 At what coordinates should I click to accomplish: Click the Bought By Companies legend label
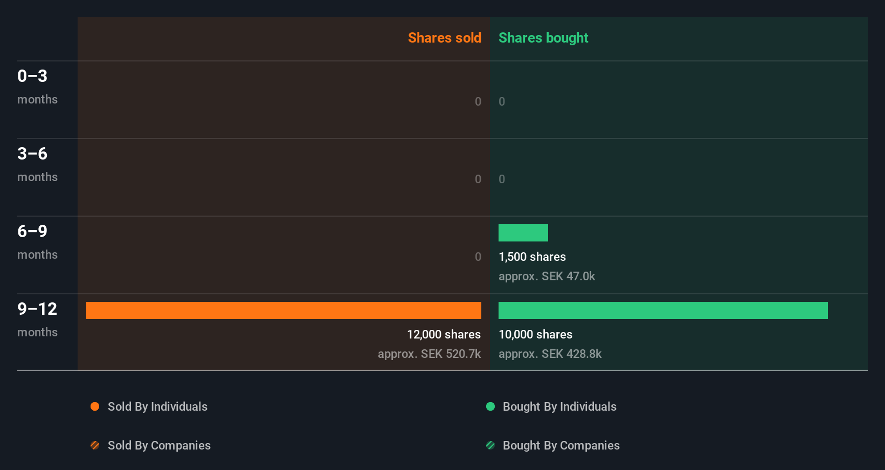tap(561, 445)
